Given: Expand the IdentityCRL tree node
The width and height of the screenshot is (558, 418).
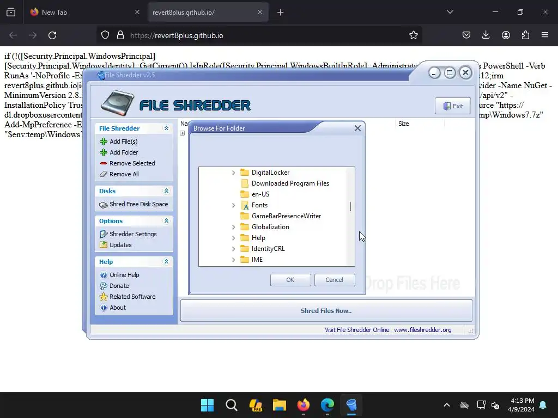Looking at the screenshot, I should [x=233, y=249].
